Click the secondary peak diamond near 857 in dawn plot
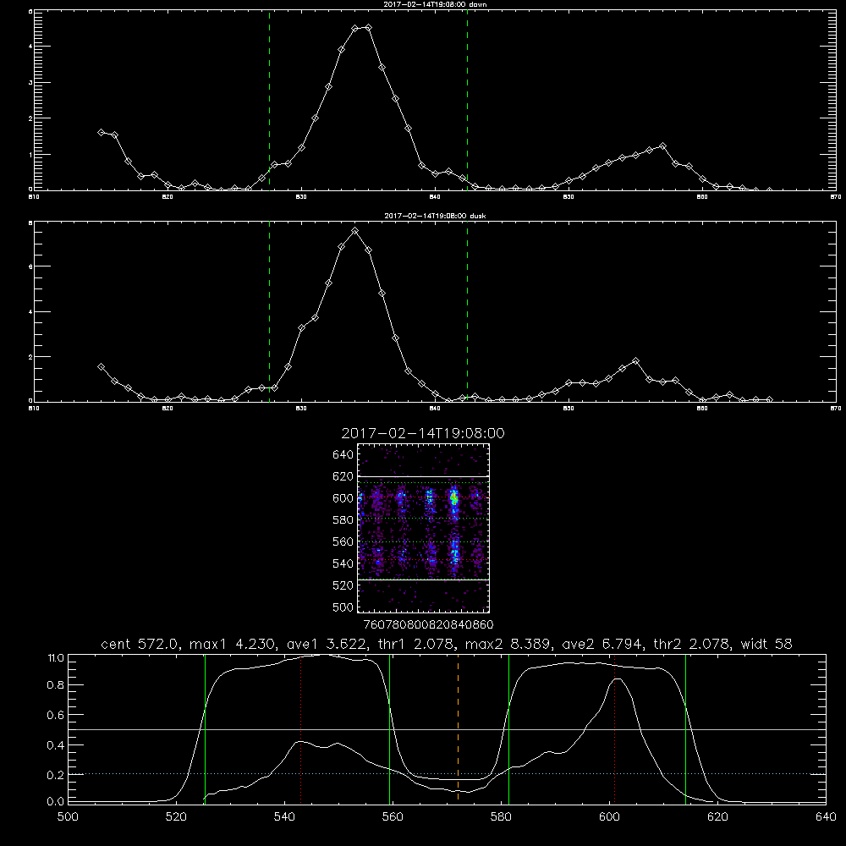The image size is (846, 846). pyautogui.click(x=662, y=146)
